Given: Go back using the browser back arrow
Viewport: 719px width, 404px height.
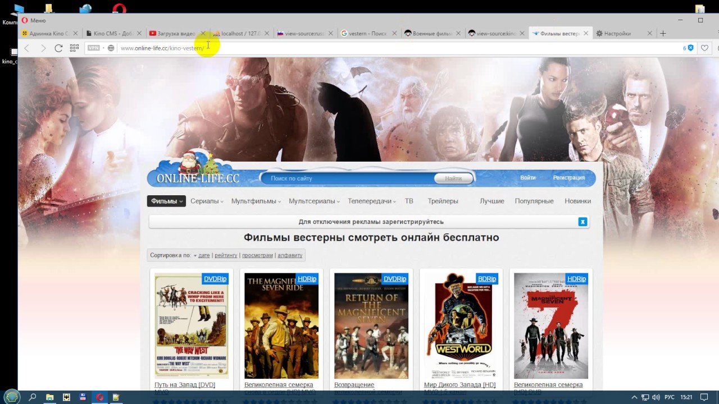Looking at the screenshot, I should pos(26,48).
